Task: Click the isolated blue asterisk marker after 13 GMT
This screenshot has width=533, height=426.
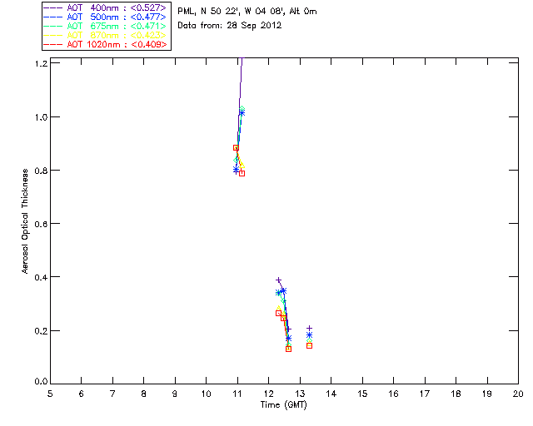Action: pyautogui.click(x=309, y=335)
